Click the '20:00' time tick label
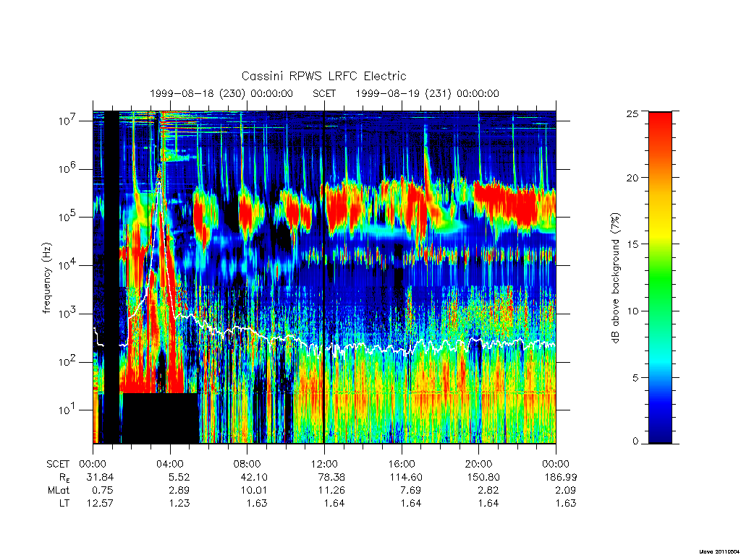741x555 pixels. coord(479,464)
